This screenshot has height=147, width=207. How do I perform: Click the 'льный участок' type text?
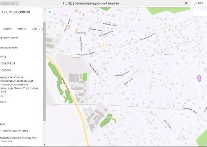click(9, 38)
